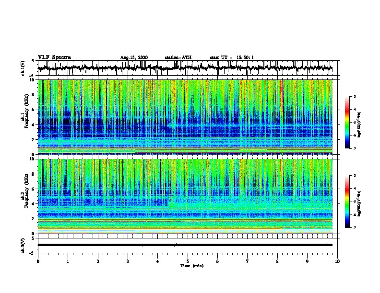Click time axis tick label "2"

click(x=98, y=261)
